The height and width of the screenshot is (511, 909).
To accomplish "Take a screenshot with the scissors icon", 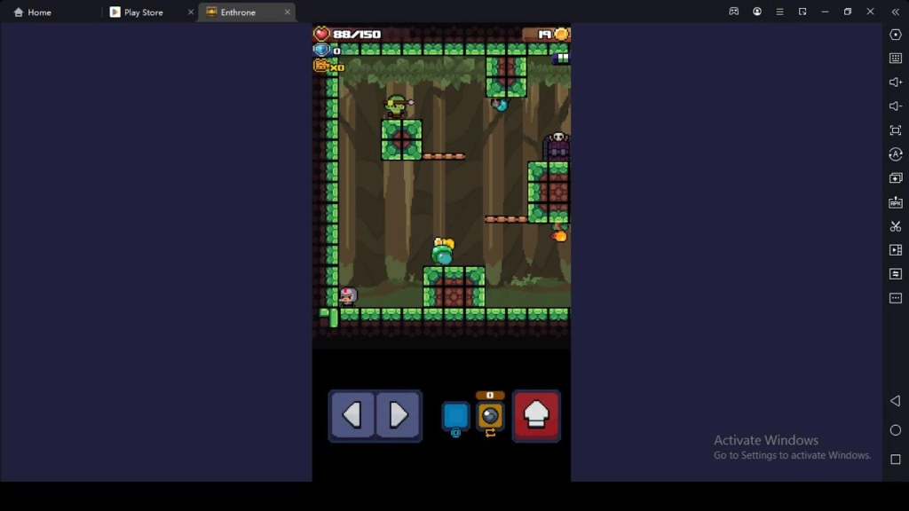I will tap(896, 226).
